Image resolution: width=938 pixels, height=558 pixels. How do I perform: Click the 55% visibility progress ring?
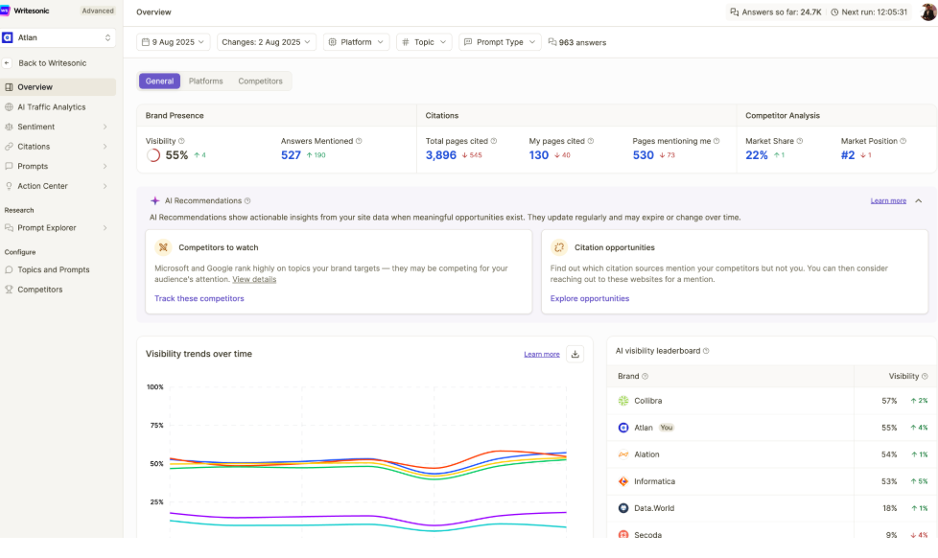(x=153, y=155)
